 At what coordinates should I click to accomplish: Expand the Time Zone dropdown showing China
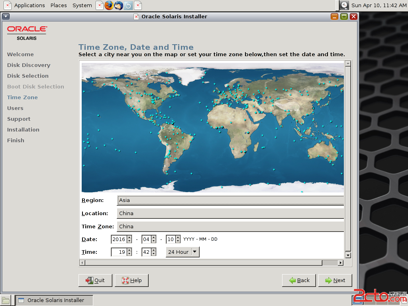point(231,226)
